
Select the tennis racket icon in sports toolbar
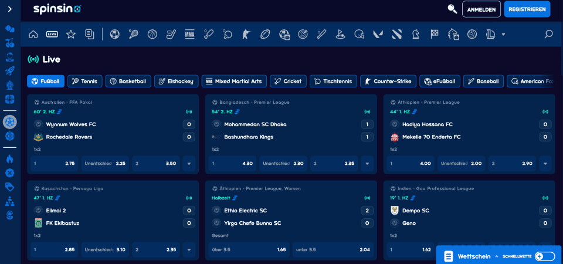coord(133,34)
